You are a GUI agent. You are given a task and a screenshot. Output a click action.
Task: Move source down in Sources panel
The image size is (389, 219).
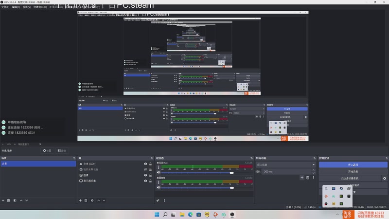(x=104, y=201)
